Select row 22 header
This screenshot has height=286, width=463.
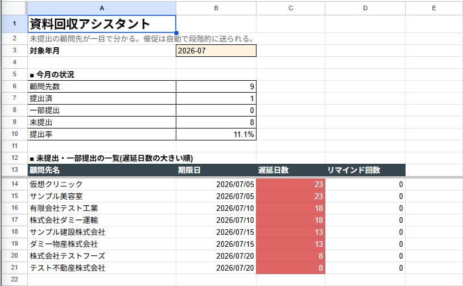click(14, 279)
